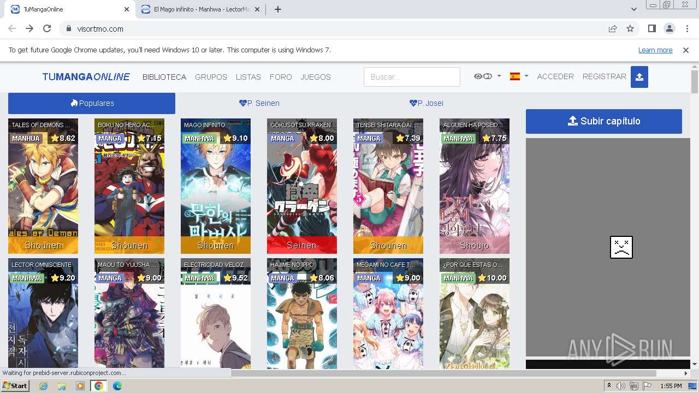Open the Tales of Demons cover
The width and height of the screenshot is (699, 393).
[43, 186]
